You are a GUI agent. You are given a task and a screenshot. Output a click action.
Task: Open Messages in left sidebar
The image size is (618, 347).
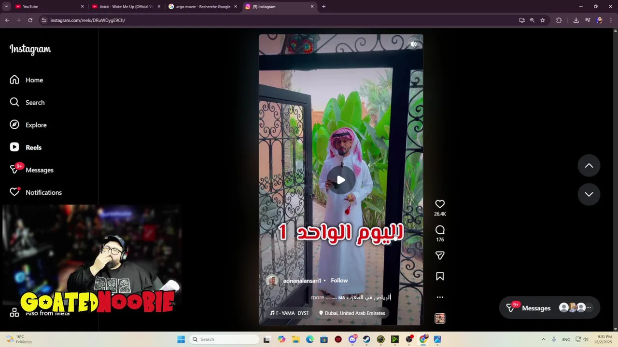[x=32, y=170]
